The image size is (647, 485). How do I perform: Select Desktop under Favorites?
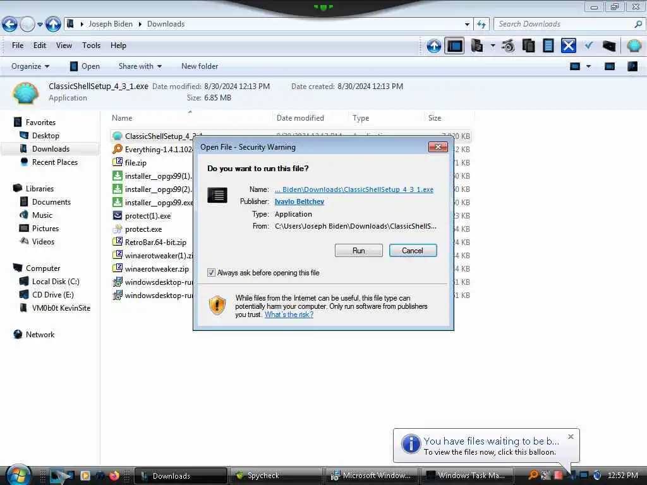click(45, 136)
